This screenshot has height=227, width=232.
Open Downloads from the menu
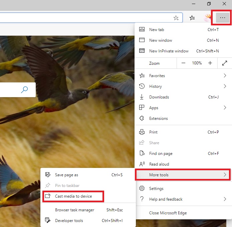click(183, 97)
